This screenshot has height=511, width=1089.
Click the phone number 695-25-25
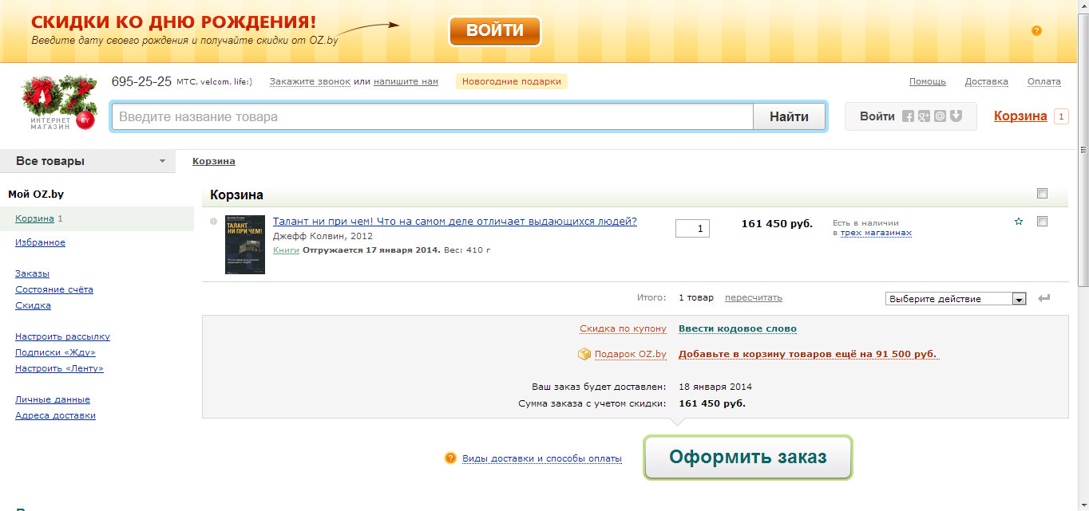[x=141, y=81]
